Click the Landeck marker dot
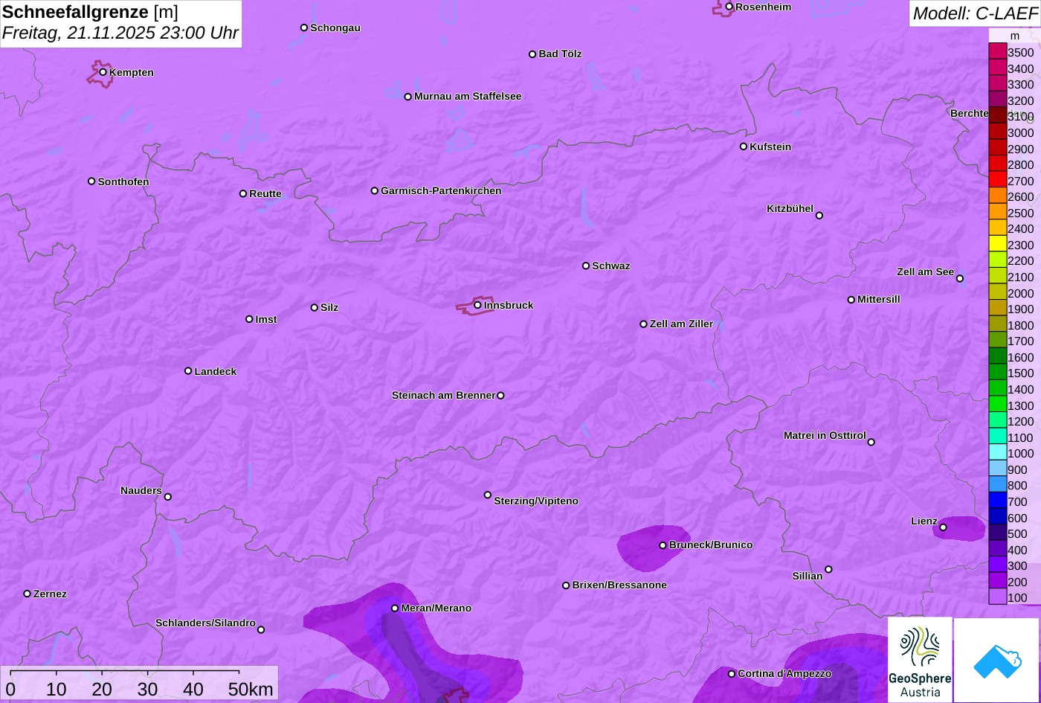 pos(188,370)
